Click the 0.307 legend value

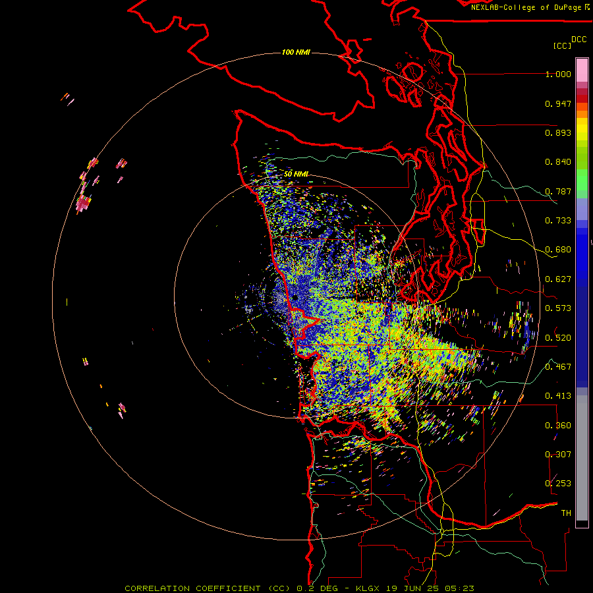558,454
